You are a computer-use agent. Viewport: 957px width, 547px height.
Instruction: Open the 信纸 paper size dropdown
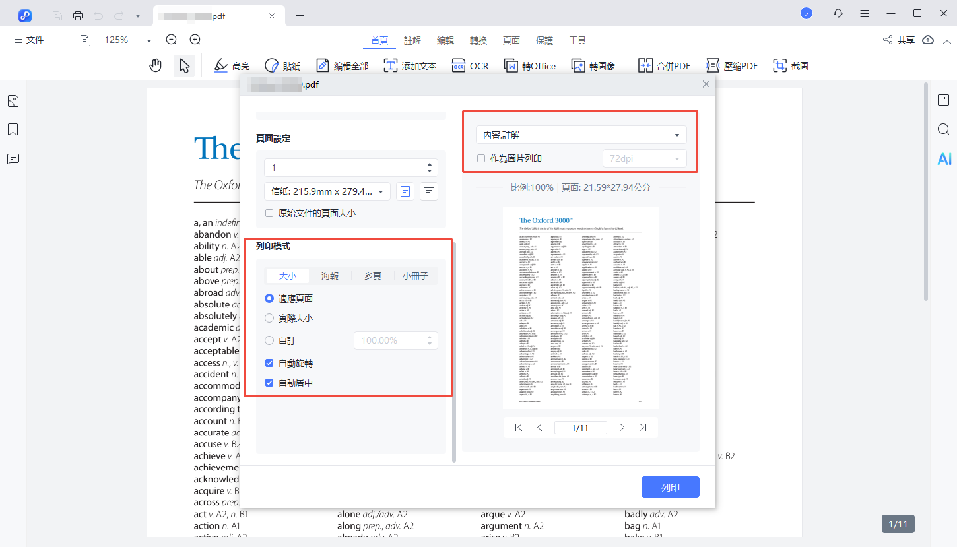(x=327, y=191)
